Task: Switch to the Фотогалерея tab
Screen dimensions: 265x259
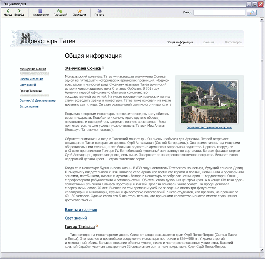Action: 233,42
